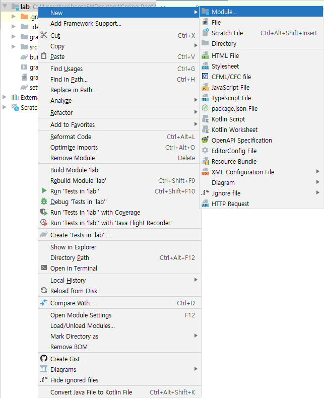Open the XML Configuration File submenu
Viewport: 324px width, 398px height.
(243, 172)
